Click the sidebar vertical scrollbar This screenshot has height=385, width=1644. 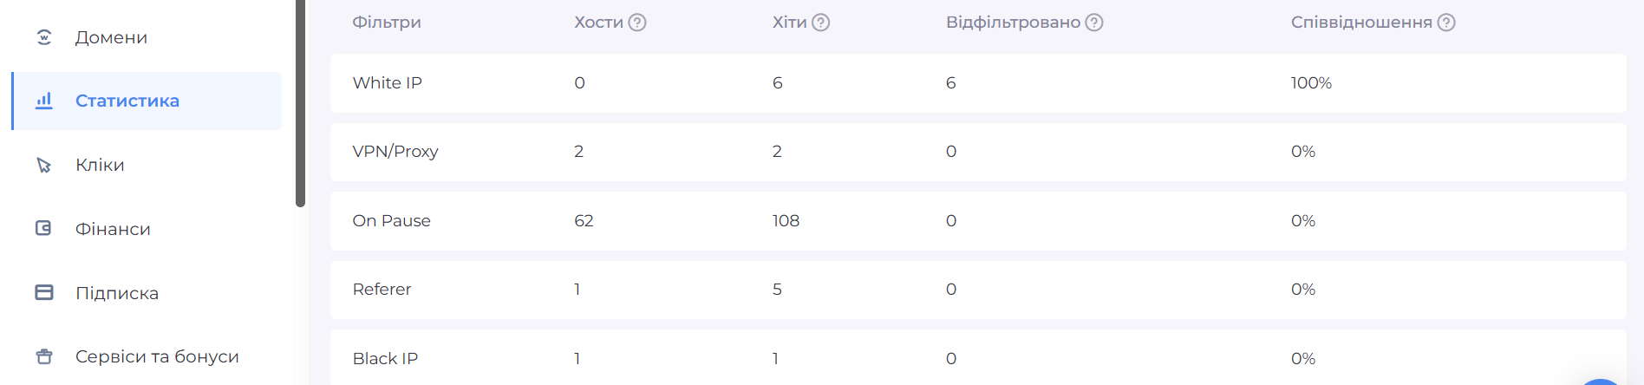coord(300,104)
